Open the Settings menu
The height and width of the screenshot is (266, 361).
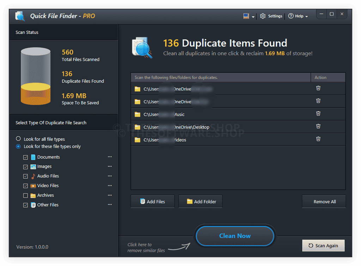click(271, 16)
